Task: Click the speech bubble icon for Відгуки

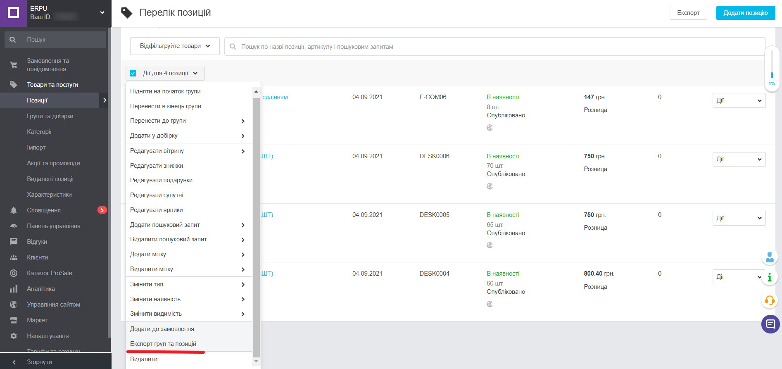Action: click(14, 242)
